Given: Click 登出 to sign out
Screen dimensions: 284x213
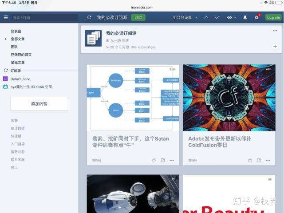Looking at the screenshot, I should [x=14, y=168].
